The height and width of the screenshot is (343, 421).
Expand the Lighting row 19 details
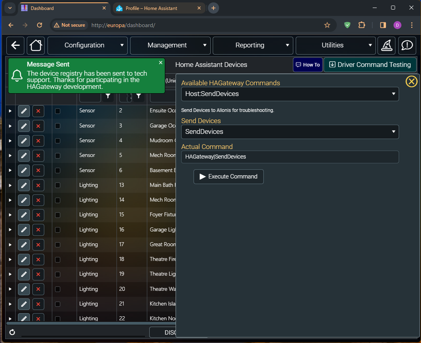(x=10, y=274)
